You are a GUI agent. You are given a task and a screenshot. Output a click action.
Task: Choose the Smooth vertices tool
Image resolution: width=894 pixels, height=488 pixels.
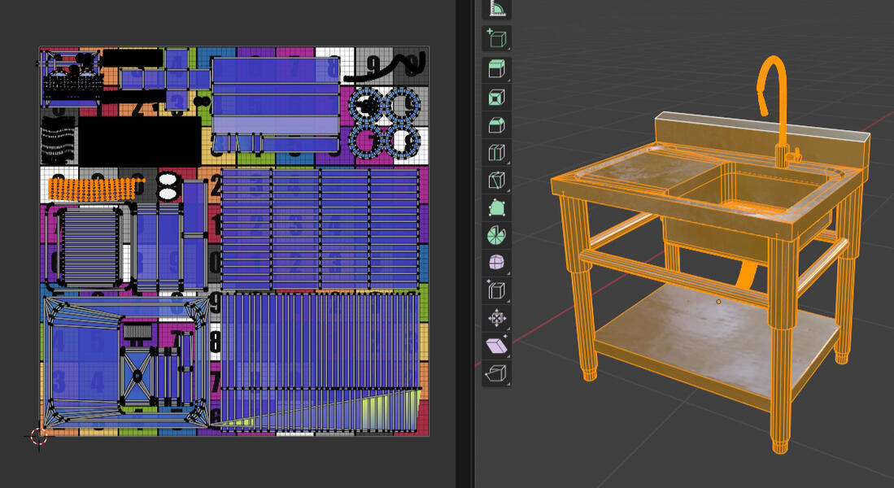[x=496, y=263]
